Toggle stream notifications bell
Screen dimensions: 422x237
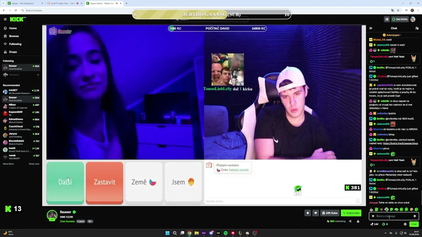(x=308, y=213)
